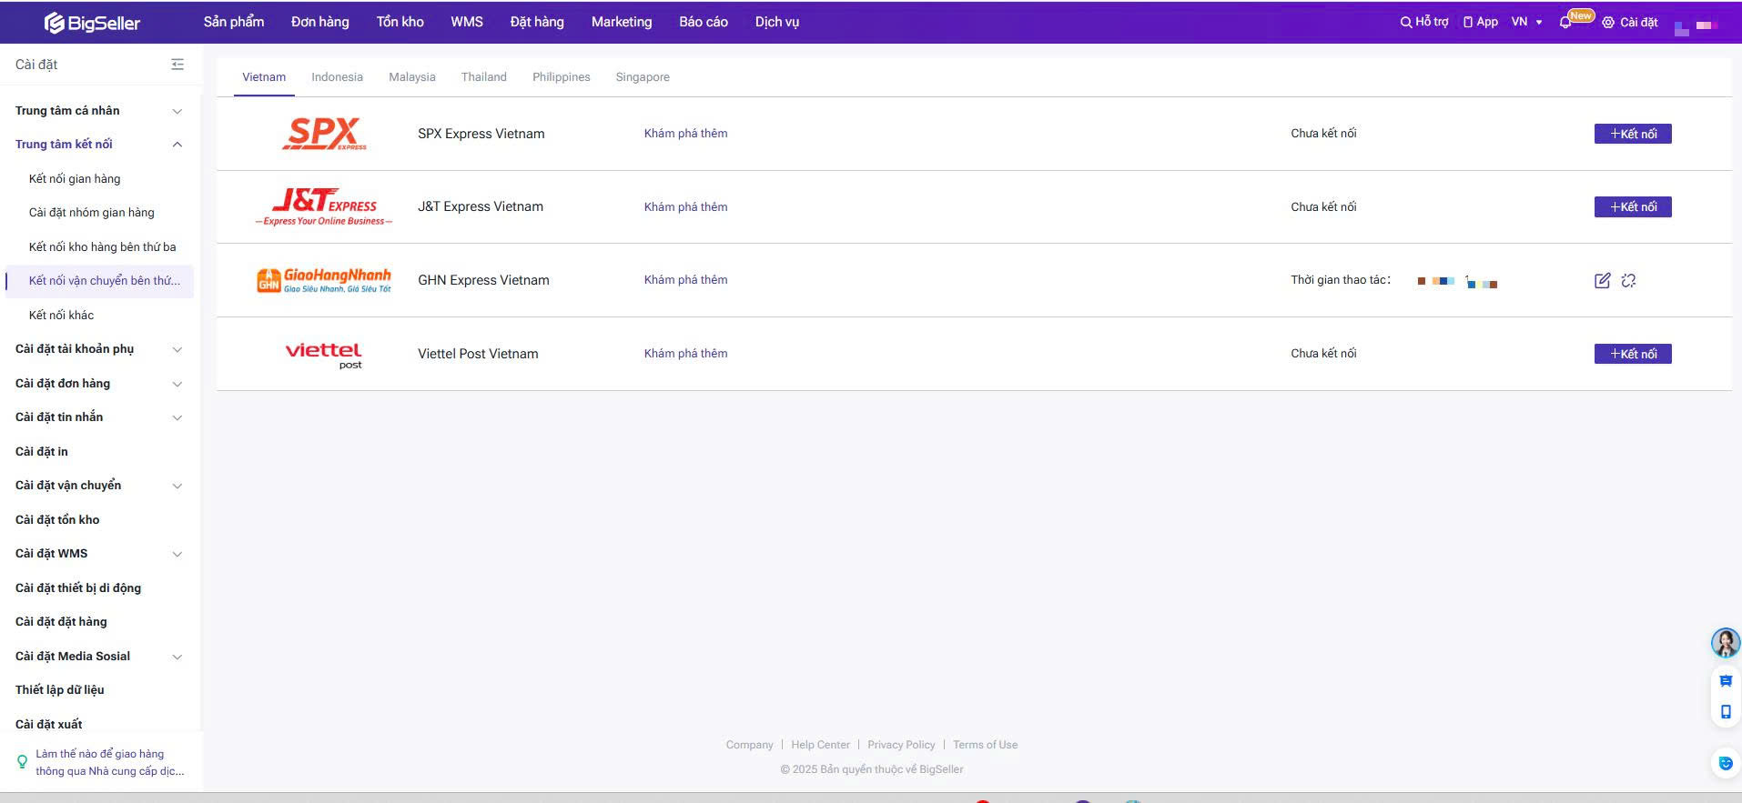Click the BigSeller logo

pos(92,23)
